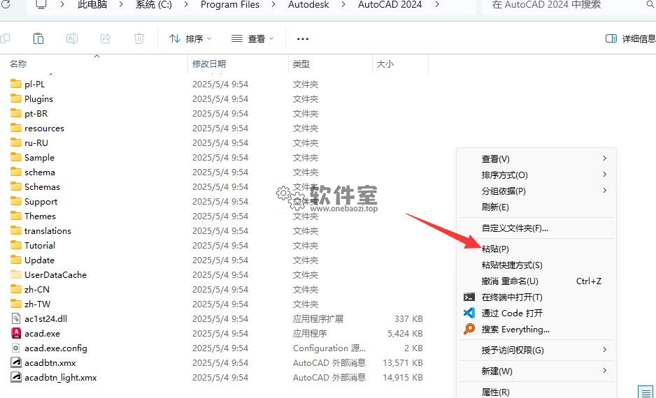Choose 撤消 重命名(U) from context menu
The image size is (656, 398).
(536, 281)
